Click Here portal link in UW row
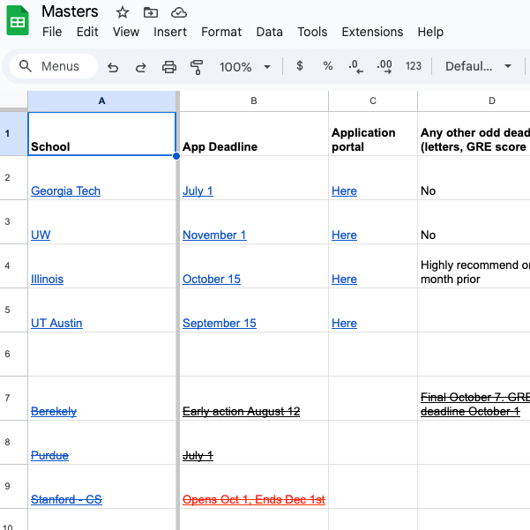Viewport: 530px width, 530px height. click(344, 235)
